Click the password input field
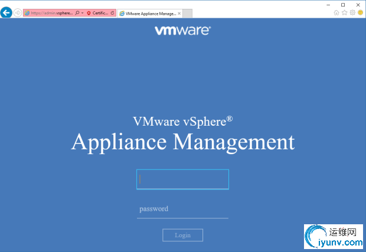Image resolution: width=366 pixels, height=252 pixels. click(182, 209)
